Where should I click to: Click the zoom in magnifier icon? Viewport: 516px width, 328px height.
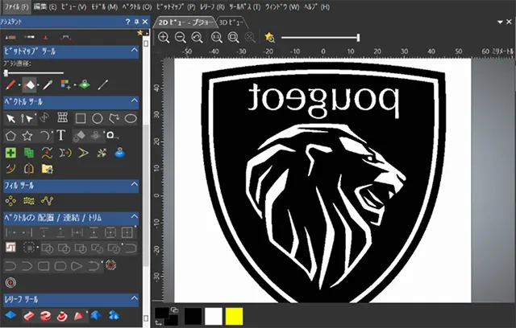coord(164,37)
